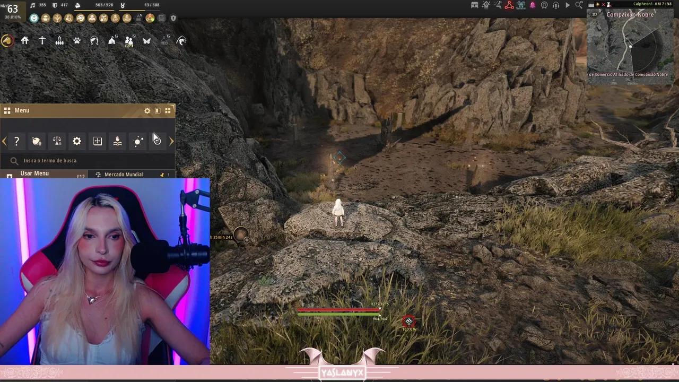Open the treasure chest icon in top bar

point(475,5)
